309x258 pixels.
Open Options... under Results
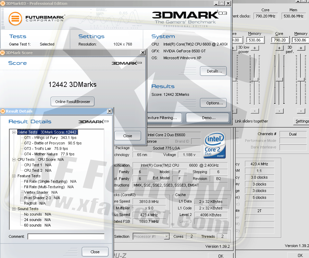(213, 103)
